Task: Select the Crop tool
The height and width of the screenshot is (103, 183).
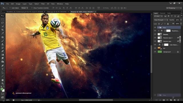Action: [3, 30]
